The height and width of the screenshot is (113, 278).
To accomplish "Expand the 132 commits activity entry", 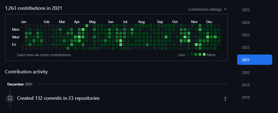I will point(225,99).
